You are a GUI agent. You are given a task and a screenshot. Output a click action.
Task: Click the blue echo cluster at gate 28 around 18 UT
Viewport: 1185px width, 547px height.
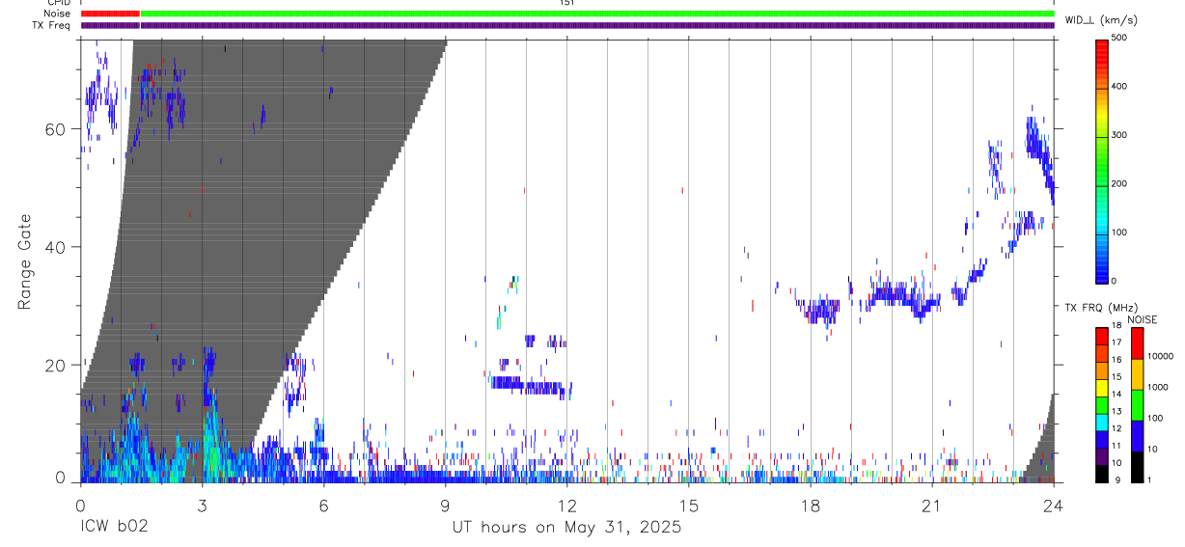[x=821, y=312]
